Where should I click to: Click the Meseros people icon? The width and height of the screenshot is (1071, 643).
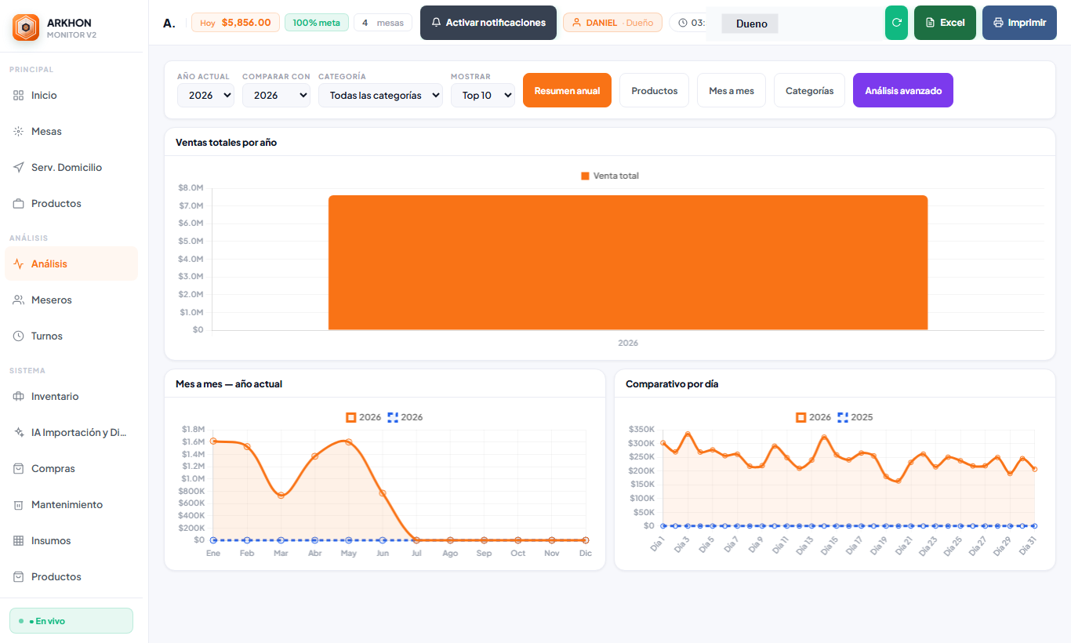pos(19,300)
